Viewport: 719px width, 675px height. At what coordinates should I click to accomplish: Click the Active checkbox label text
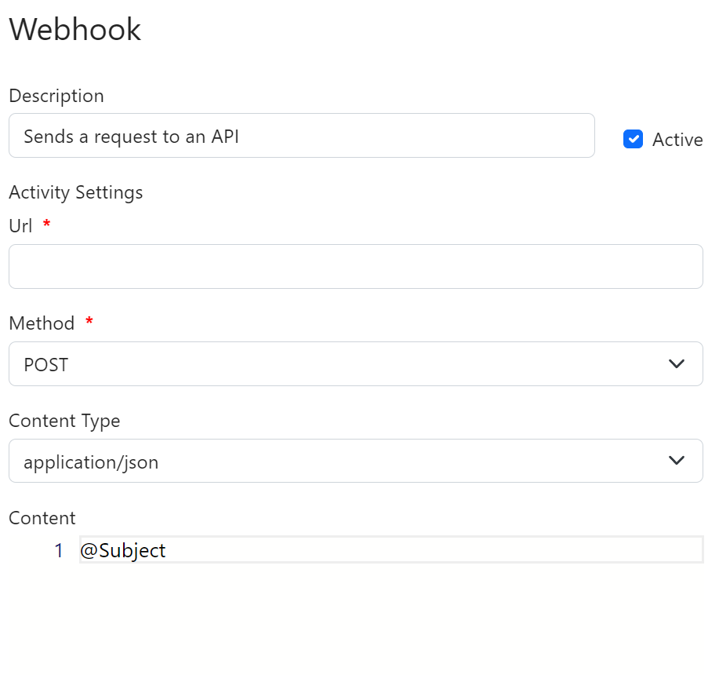tap(677, 140)
